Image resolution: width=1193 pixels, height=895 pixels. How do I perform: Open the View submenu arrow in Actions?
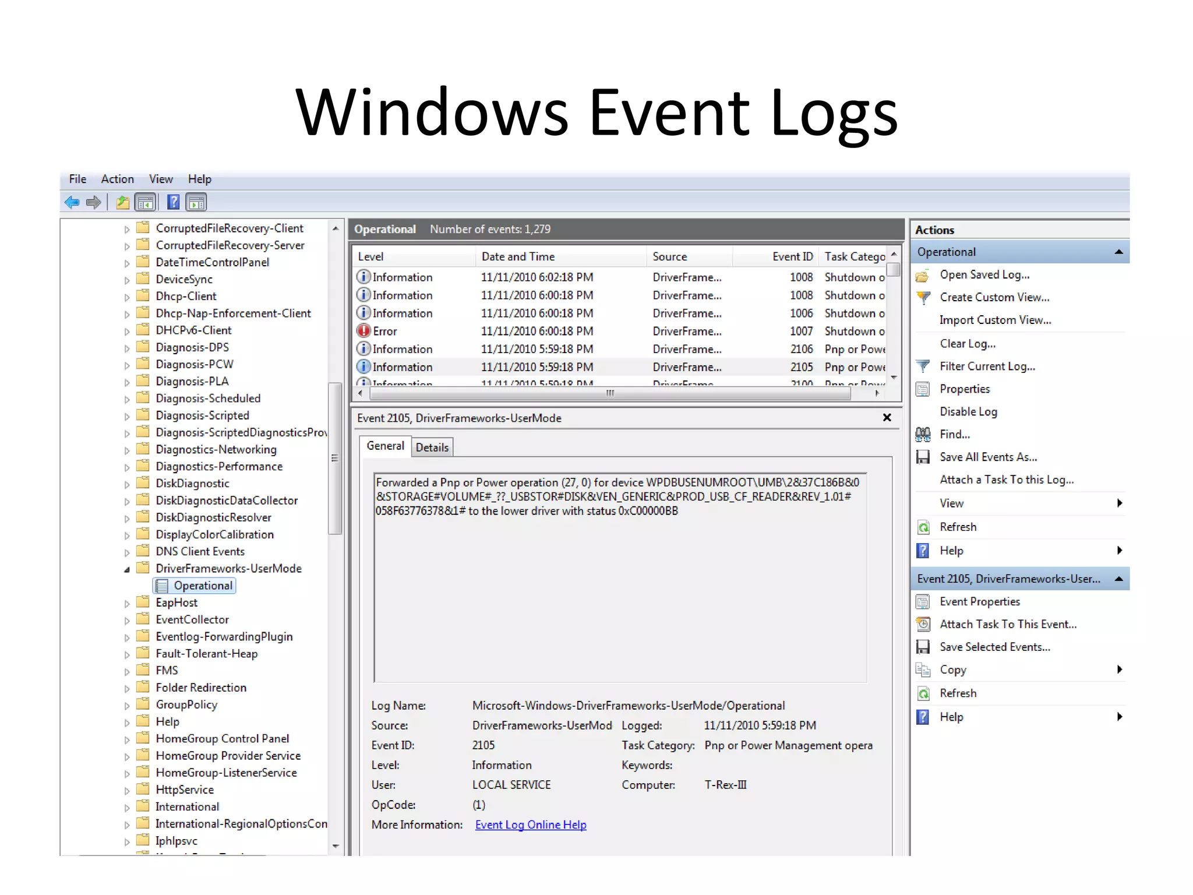[x=1120, y=503]
